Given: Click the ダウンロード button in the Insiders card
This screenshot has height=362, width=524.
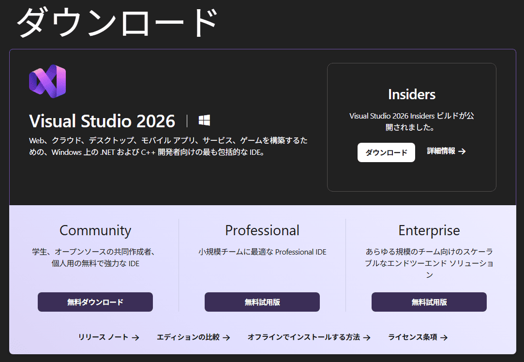Looking at the screenshot, I should (x=386, y=152).
